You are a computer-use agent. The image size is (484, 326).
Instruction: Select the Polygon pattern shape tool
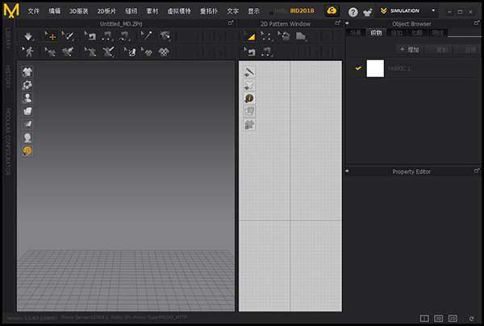click(x=301, y=37)
